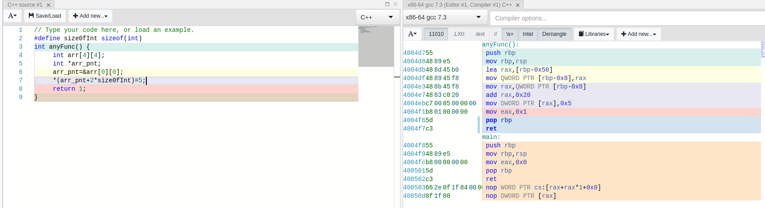
Task: Expand the C++ language dropdown
Action: click(377, 17)
